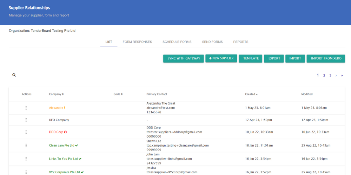Add a supplier with NEW SUPPLIER button
The height and width of the screenshot is (175, 351).
[x=221, y=58]
